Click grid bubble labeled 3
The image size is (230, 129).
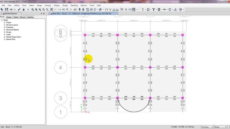tap(60, 98)
